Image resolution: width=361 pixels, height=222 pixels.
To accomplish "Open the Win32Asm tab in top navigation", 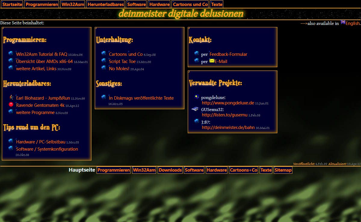I will point(73,4).
